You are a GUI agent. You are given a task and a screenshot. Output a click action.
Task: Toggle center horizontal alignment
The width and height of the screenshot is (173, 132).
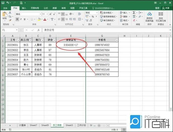tap(63, 19)
